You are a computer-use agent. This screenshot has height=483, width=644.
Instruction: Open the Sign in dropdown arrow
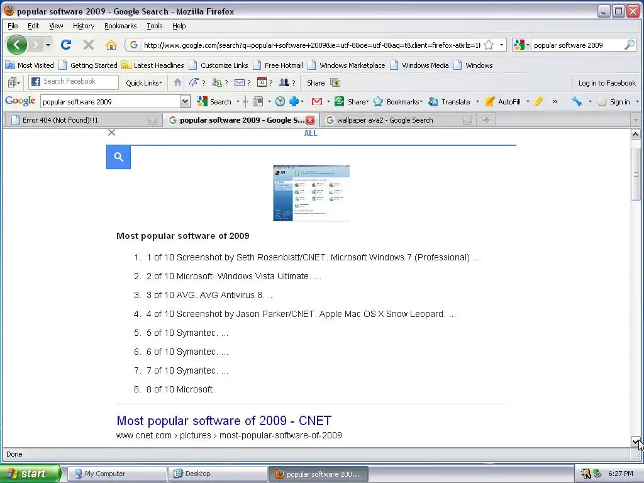coord(637,101)
